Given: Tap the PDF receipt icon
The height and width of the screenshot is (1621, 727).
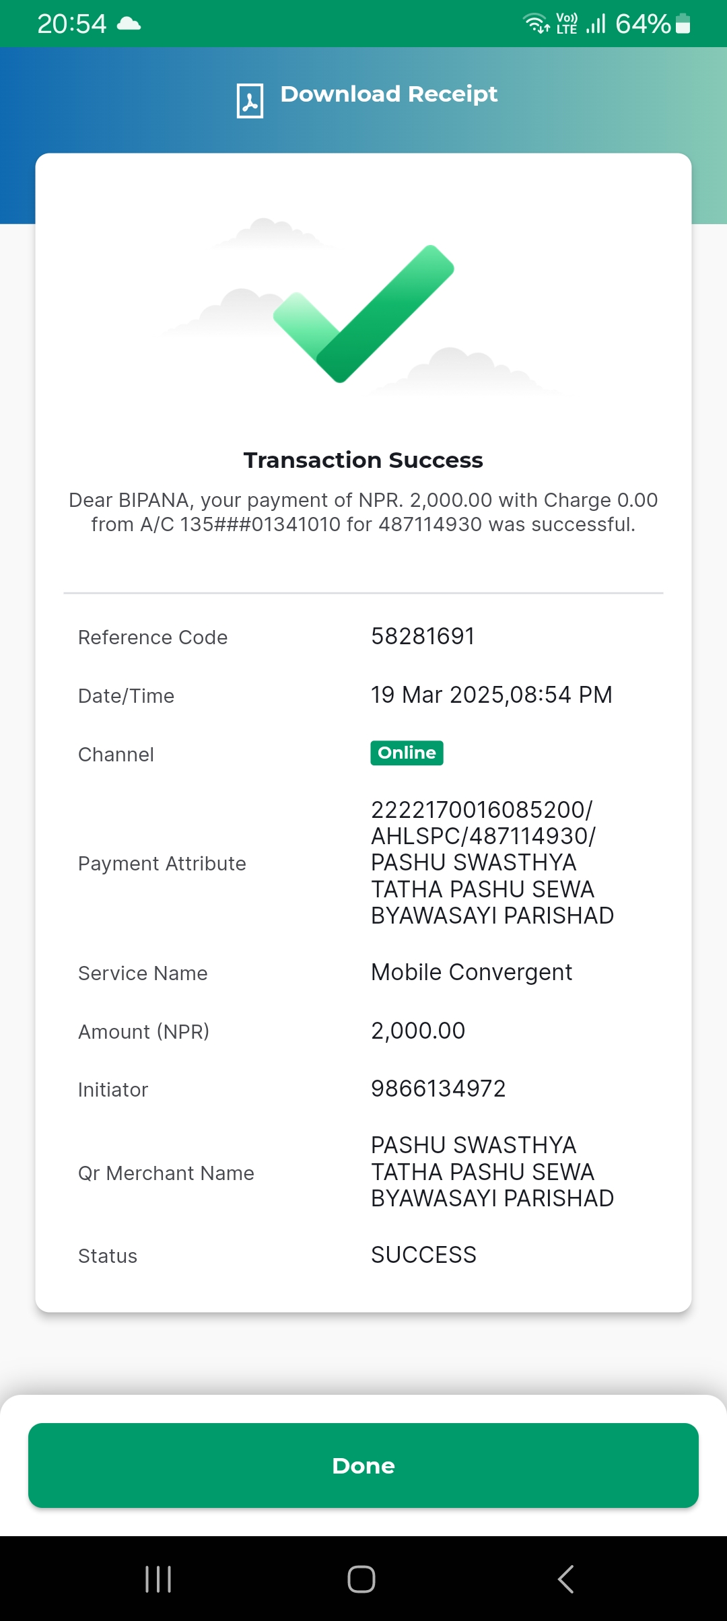Looking at the screenshot, I should [x=250, y=101].
